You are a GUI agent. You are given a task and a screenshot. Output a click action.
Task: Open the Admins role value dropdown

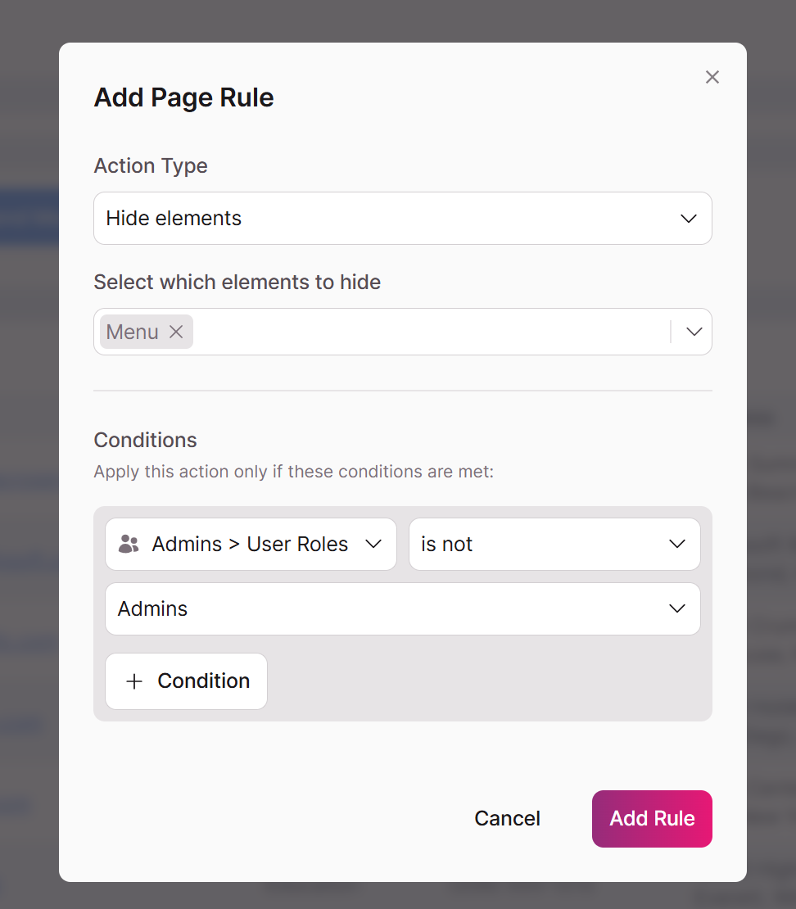pos(402,608)
